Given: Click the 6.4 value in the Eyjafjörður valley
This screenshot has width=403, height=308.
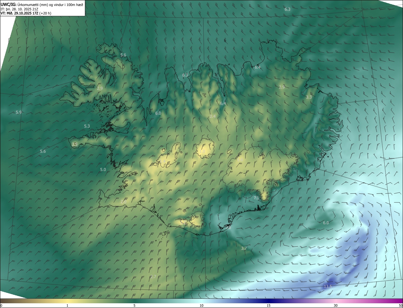Looking at the screenshot, I should 223,103.
